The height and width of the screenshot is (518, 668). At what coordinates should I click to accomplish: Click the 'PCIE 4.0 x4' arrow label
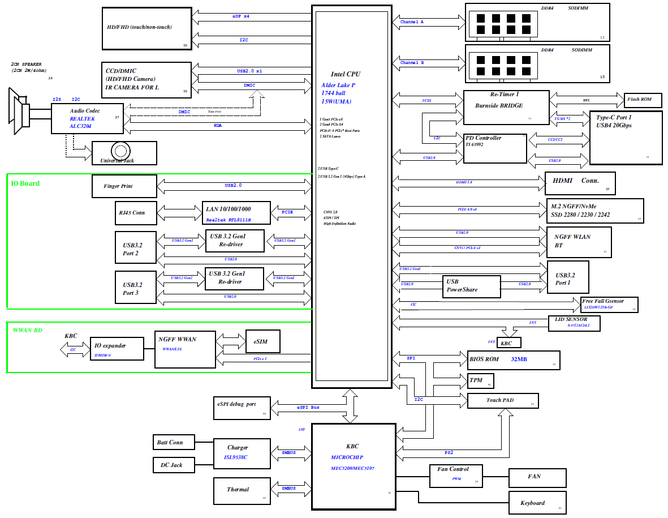467,209
